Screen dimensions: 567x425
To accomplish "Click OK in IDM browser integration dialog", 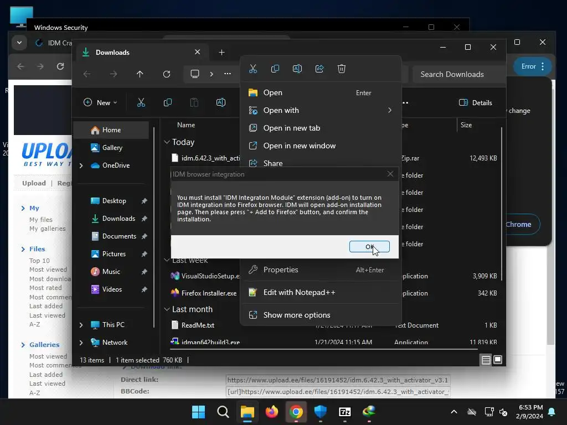I will tap(369, 246).
